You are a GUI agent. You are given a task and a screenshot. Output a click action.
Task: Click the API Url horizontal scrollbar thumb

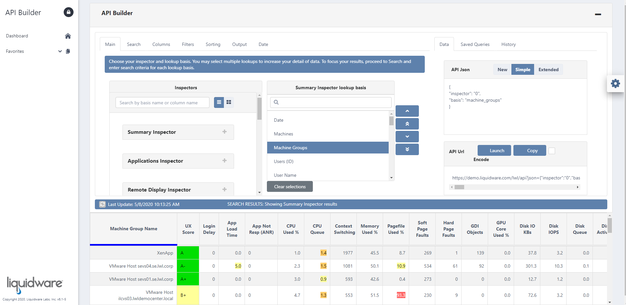pos(459,187)
